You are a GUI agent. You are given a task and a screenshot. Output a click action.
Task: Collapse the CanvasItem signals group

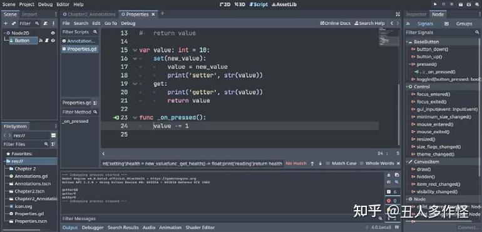(408, 162)
